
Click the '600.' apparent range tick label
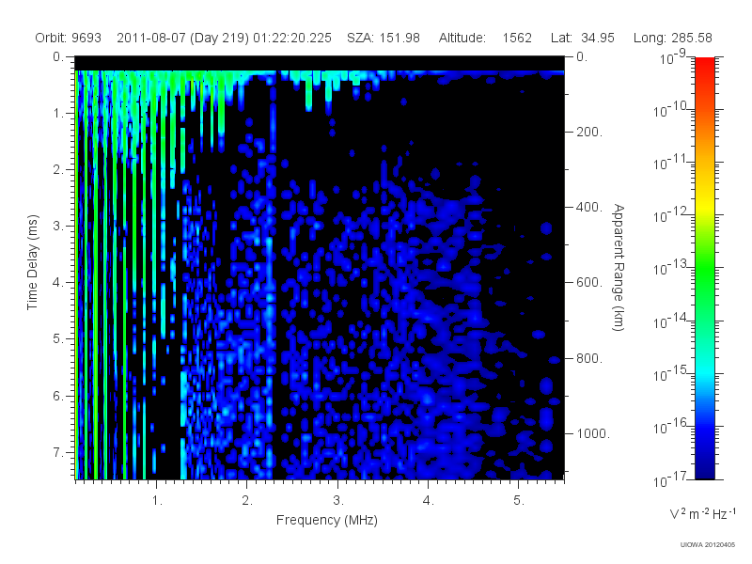pyautogui.click(x=589, y=283)
